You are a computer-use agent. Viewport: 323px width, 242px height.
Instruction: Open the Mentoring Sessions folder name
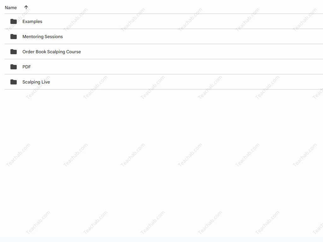[x=43, y=37]
